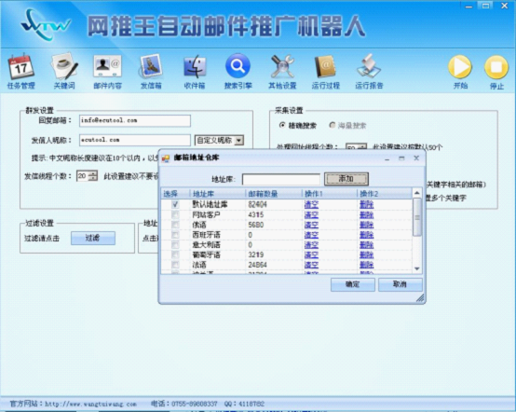Open the 运行过程 address book icon
This screenshot has height=412, width=516.
click(325, 67)
